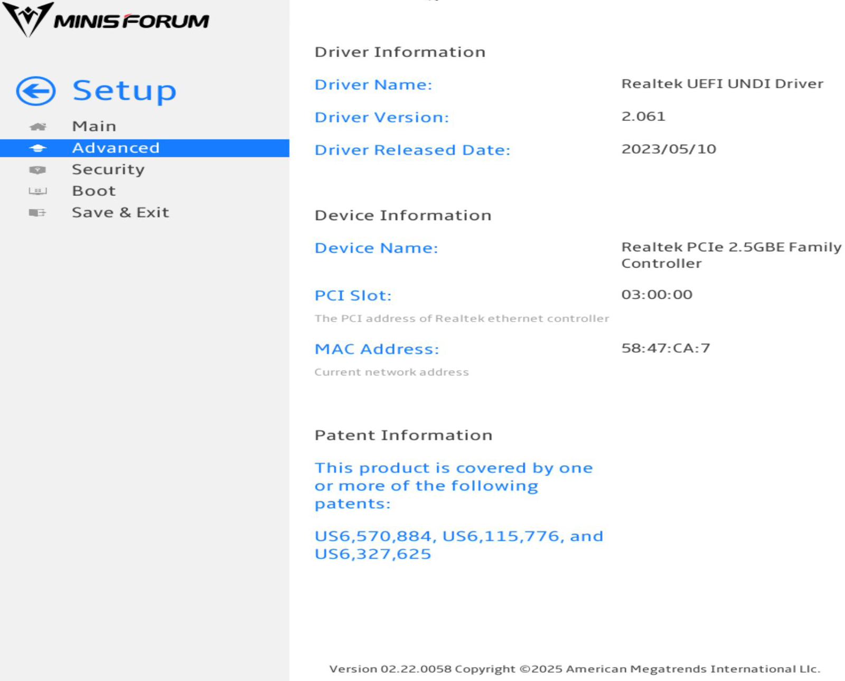Click the Setup heading
Viewport: 845px width, 681px height.
pos(124,91)
